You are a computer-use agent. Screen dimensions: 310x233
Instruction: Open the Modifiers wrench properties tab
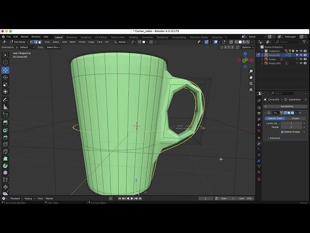click(x=259, y=144)
